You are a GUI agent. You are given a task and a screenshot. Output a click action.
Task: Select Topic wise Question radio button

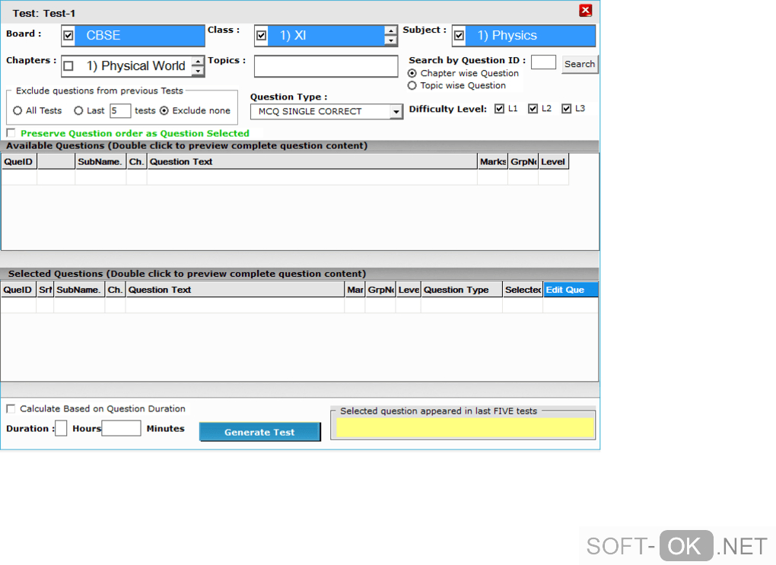[x=412, y=86]
